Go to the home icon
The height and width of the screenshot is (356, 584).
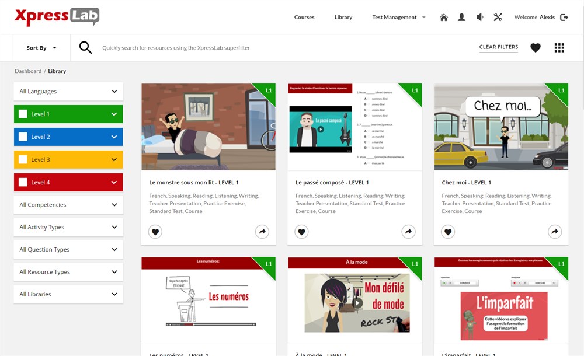click(444, 17)
